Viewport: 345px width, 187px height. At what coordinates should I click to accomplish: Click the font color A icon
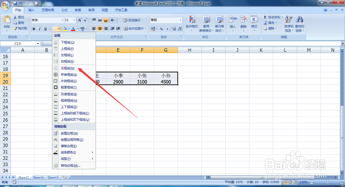pyautogui.click(x=73, y=29)
